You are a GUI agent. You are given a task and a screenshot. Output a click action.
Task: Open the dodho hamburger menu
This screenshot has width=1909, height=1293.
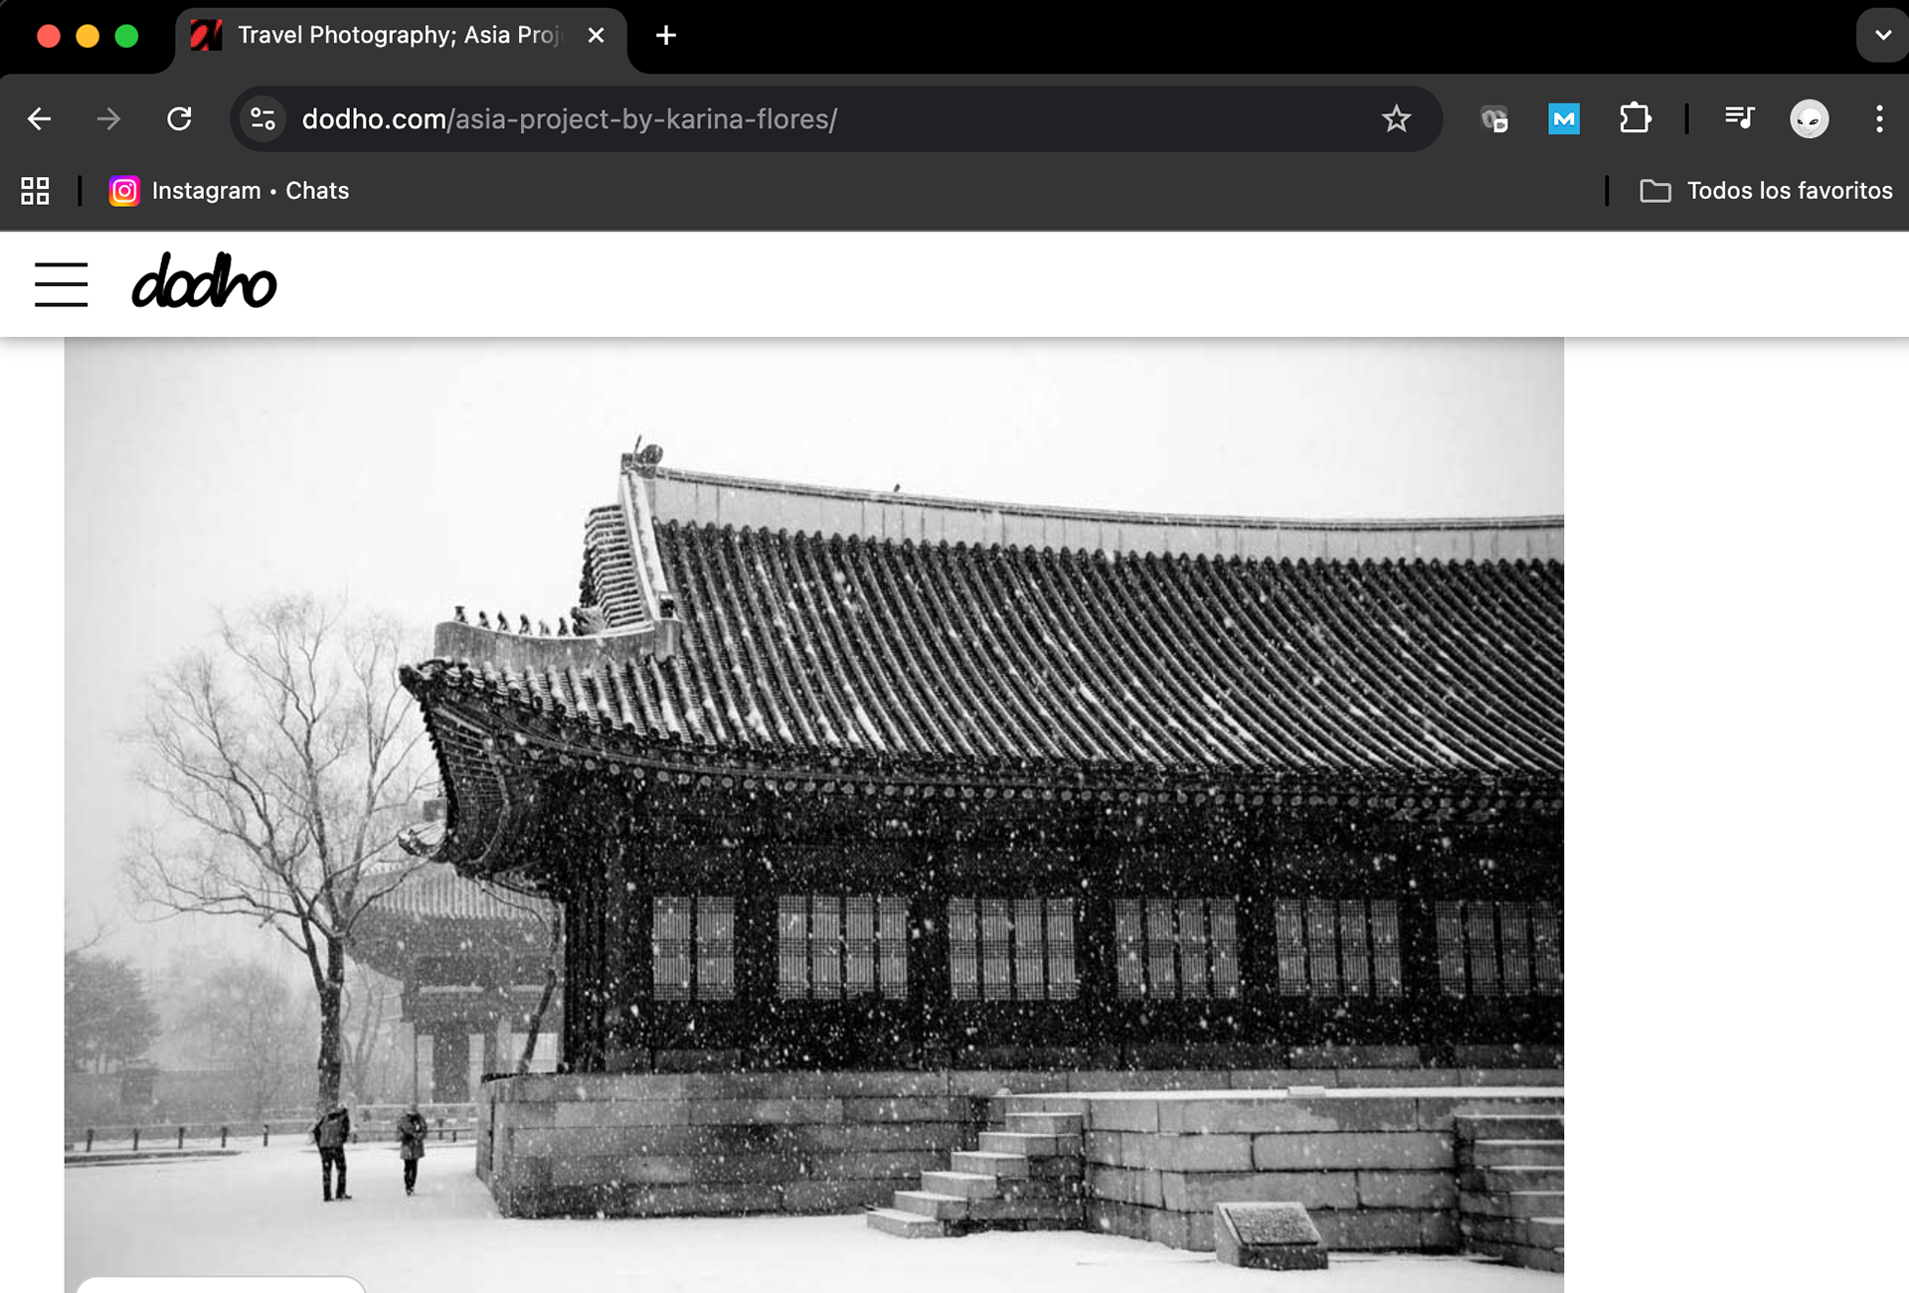pyautogui.click(x=61, y=284)
